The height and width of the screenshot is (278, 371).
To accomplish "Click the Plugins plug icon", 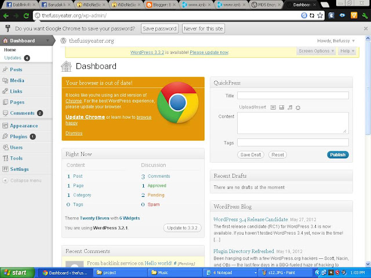I will [5, 136].
